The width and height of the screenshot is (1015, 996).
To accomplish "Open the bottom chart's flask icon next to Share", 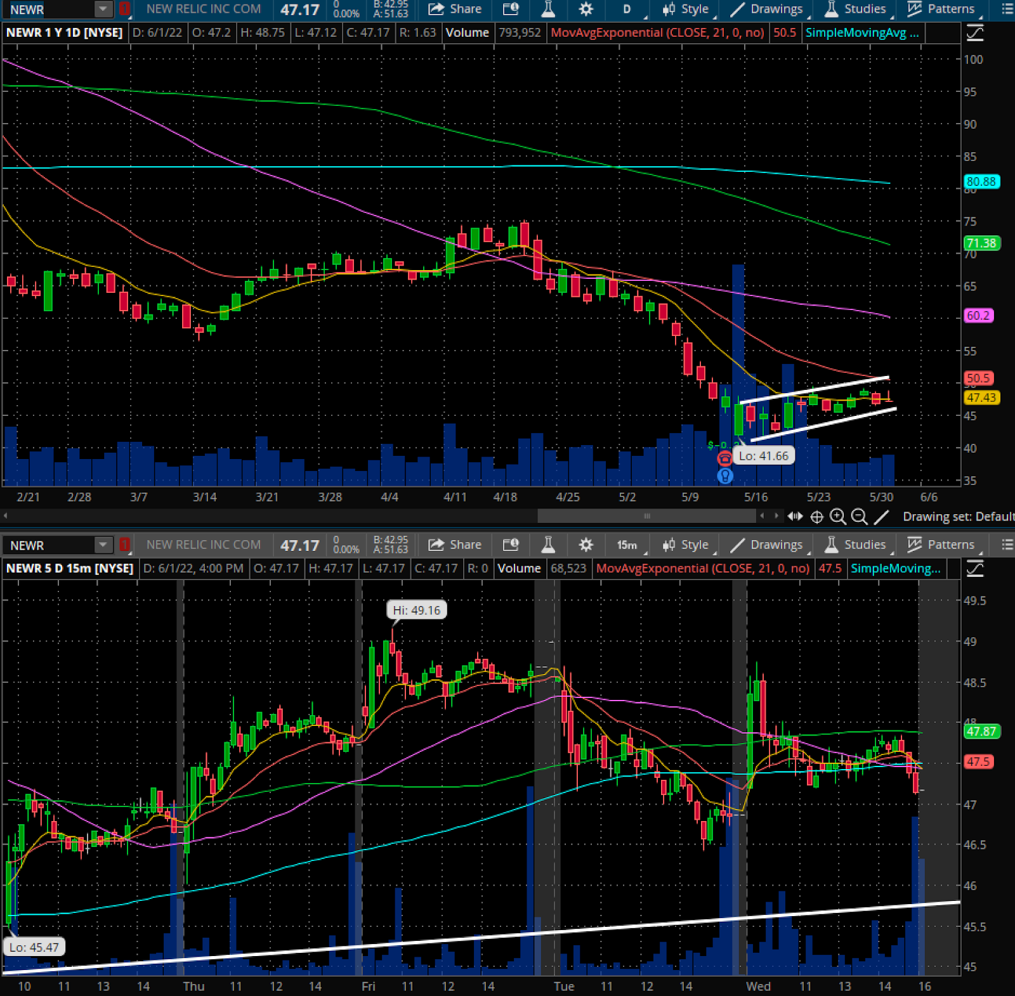I will click(x=548, y=545).
